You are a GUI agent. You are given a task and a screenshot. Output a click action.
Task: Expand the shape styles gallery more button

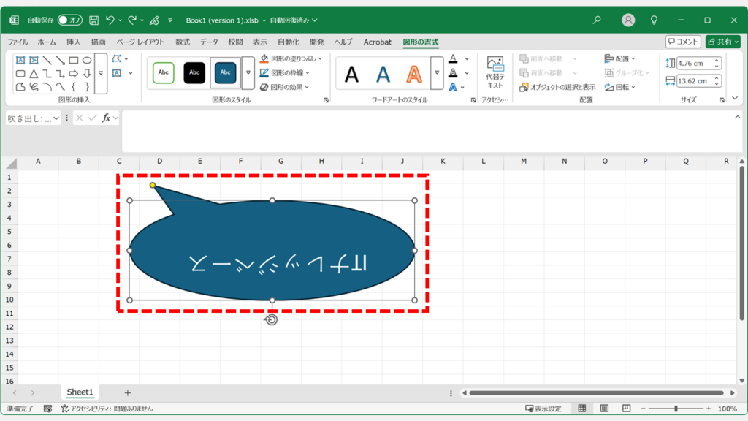point(248,73)
